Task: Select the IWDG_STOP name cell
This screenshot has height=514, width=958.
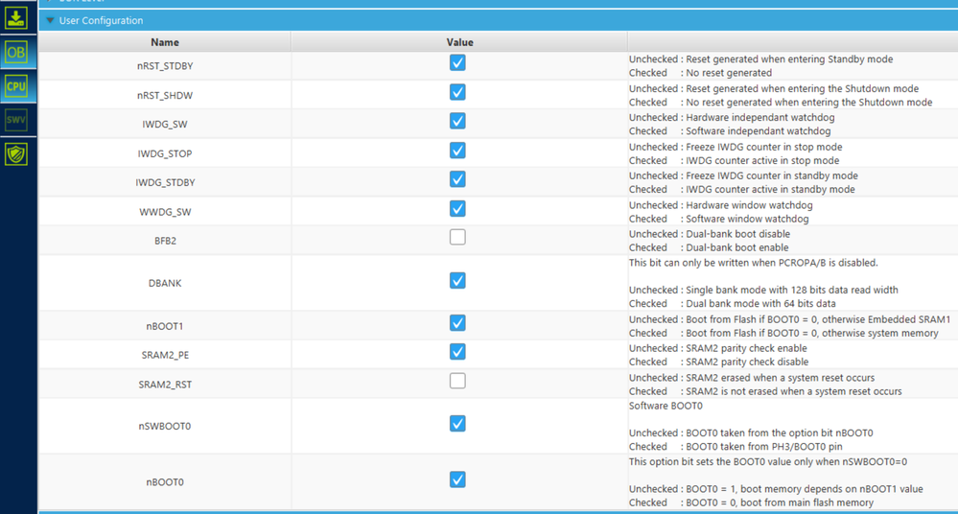Action: tap(165, 153)
